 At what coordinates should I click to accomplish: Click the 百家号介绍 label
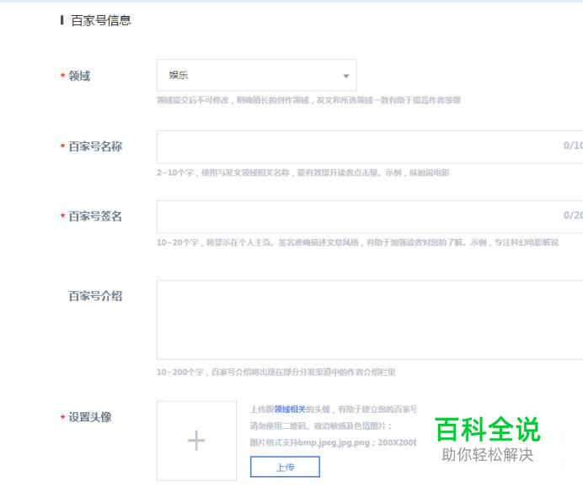pos(95,296)
